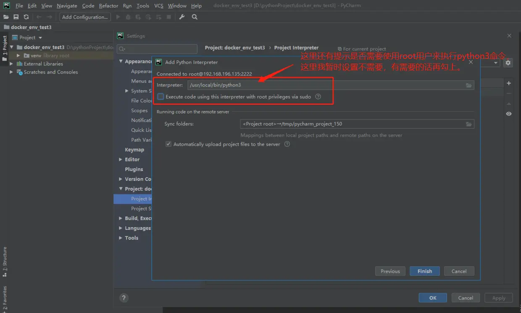Click the Stop square icon in toolbar
The image size is (521, 313).
pyautogui.click(x=168, y=17)
